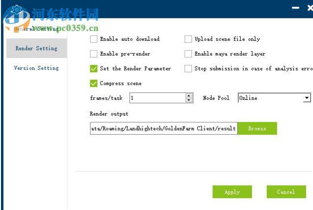Image resolution: width=313 pixels, height=210 pixels.
Task: Close the settings window
Action: tap(310, 8)
